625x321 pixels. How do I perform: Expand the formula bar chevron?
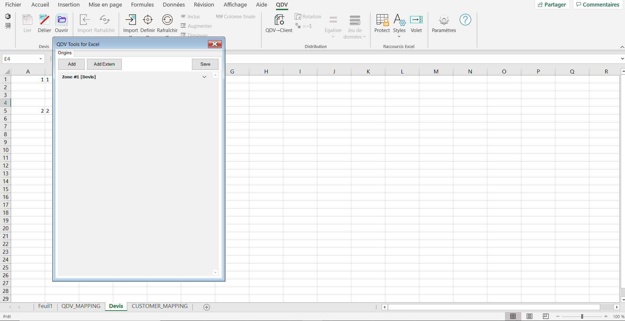[622, 59]
